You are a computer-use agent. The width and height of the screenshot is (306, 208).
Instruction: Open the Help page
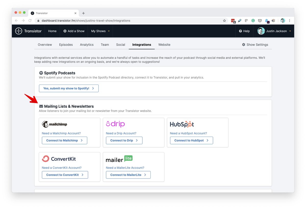244,31
